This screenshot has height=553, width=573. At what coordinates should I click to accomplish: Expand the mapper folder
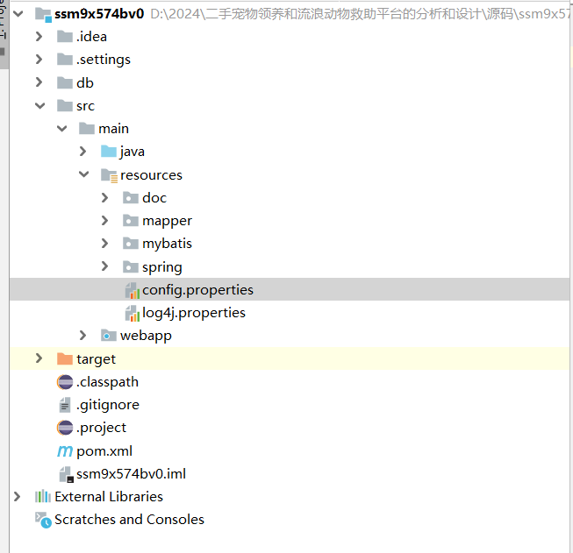click(105, 221)
